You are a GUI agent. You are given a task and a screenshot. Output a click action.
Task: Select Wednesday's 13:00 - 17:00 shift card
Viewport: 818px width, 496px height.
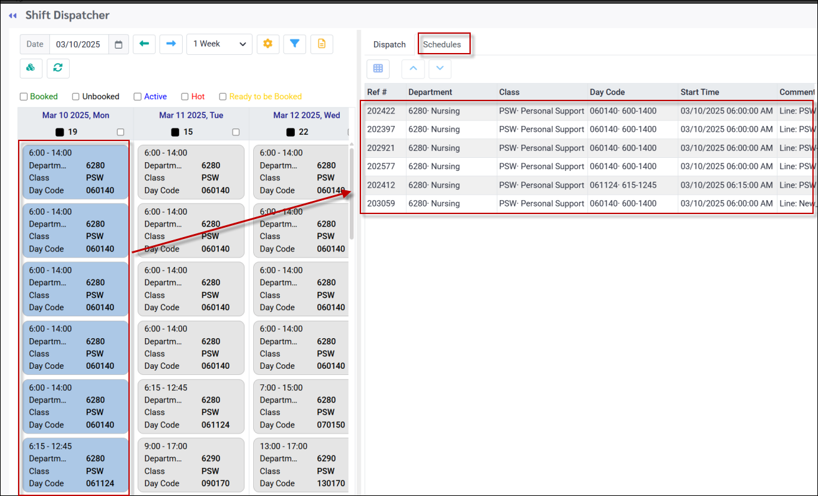[x=301, y=465]
